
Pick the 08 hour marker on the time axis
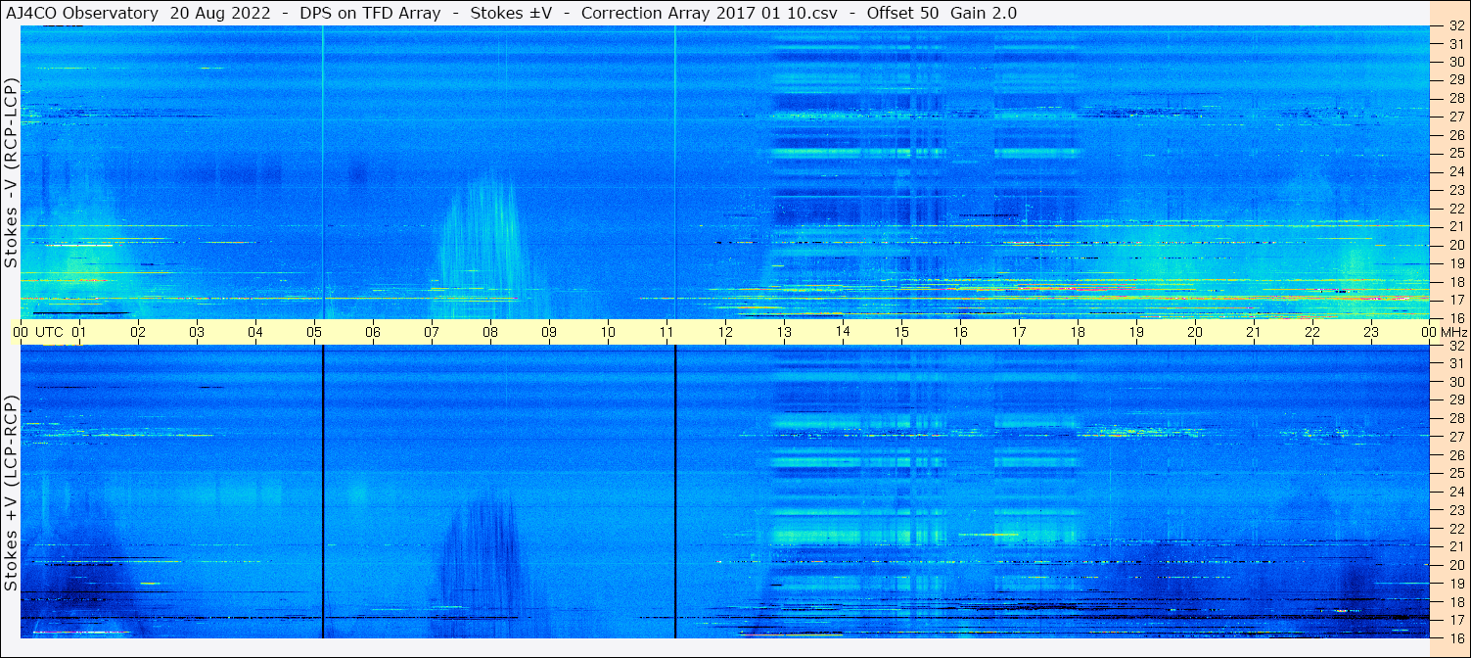(490, 332)
